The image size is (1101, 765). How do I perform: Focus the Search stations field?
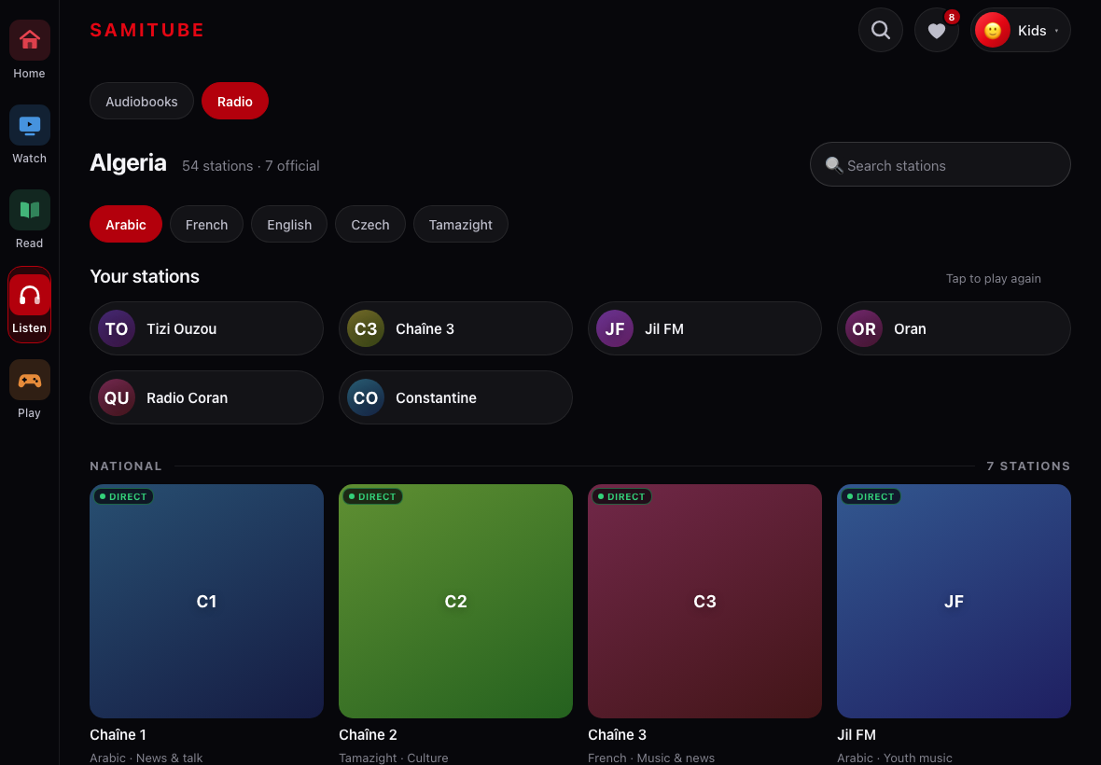click(x=941, y=165)
